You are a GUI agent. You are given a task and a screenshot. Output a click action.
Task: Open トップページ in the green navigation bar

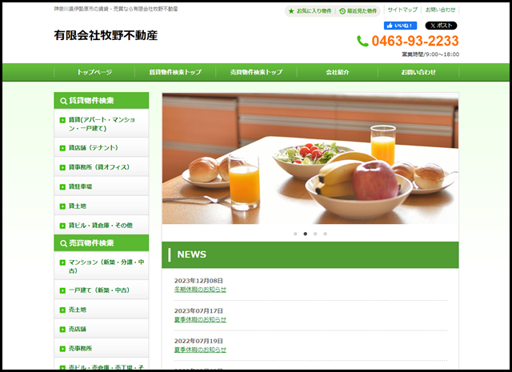pos(94,72)
